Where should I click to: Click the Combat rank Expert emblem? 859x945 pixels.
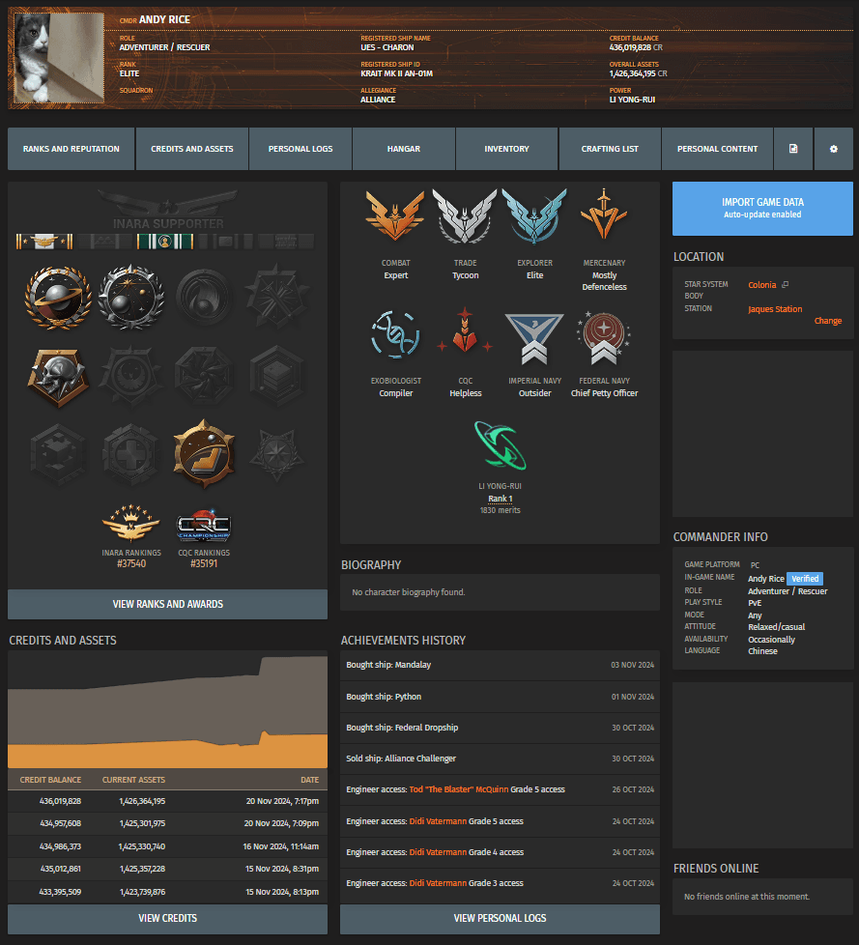click(x=395, y=216)
